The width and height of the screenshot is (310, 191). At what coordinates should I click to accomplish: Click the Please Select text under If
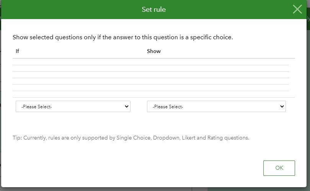[x=37, y=107]
